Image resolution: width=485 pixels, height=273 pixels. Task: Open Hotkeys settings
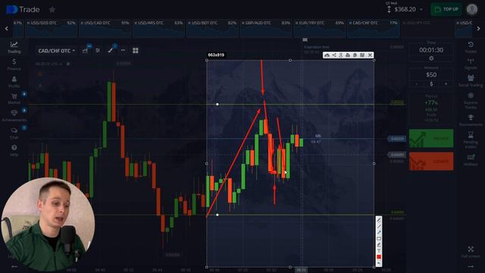pos(471,160)
